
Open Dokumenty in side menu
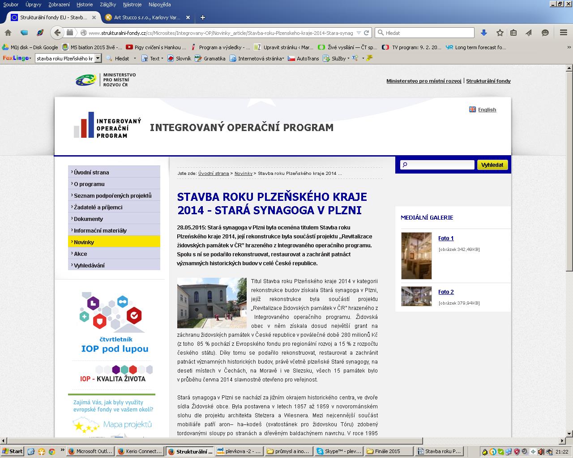coord(114,219)
